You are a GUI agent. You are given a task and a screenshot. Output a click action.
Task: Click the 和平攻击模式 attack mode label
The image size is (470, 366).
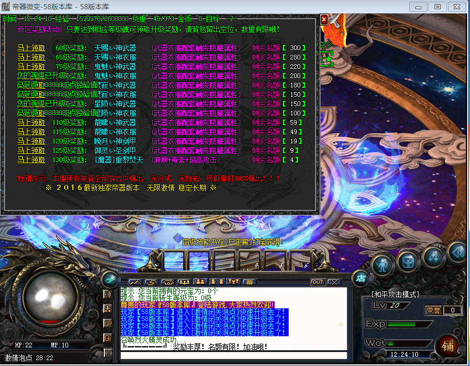[395, 294]
